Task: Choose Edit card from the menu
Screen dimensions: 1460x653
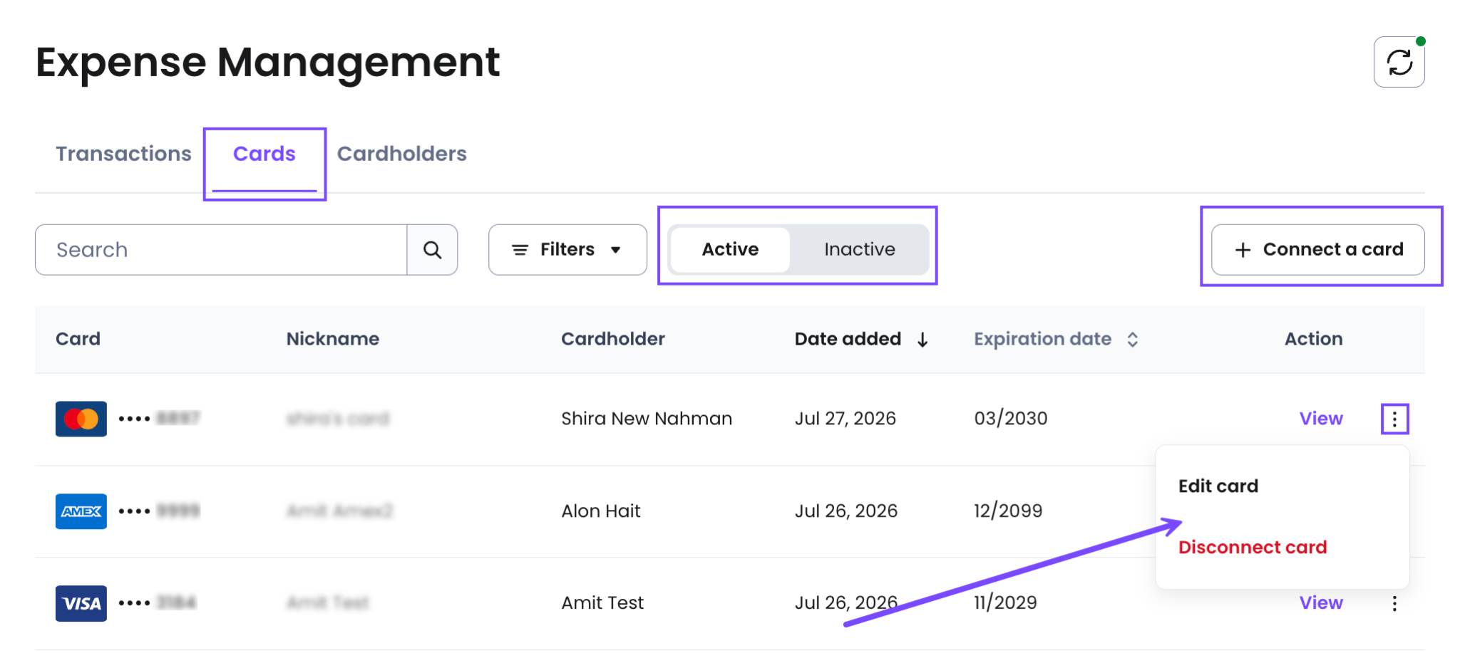Action: (x=1218, y=486)
